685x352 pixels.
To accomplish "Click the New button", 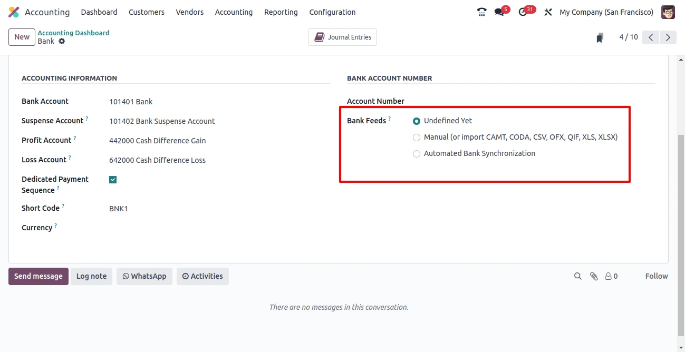I will [22, 37].
